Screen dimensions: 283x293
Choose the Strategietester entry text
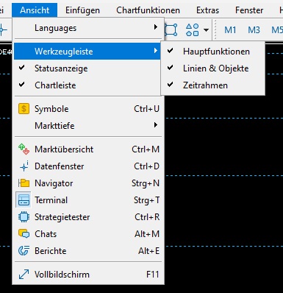pos(62,217)
